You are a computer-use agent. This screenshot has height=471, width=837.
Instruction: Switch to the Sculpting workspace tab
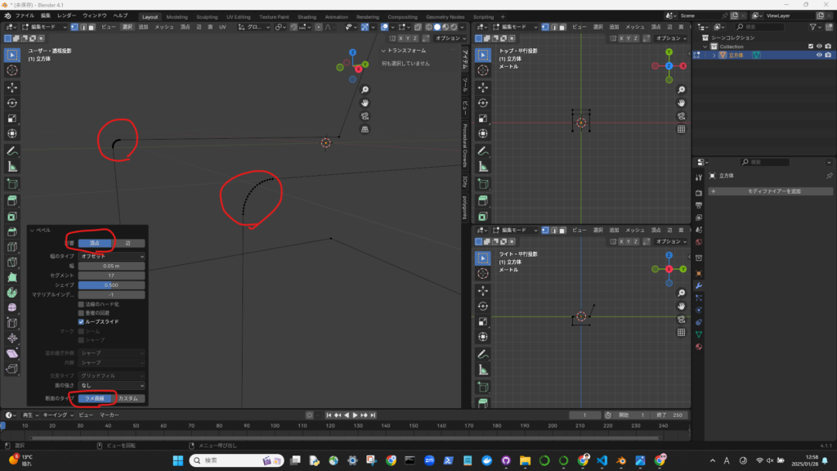point(207,16)
